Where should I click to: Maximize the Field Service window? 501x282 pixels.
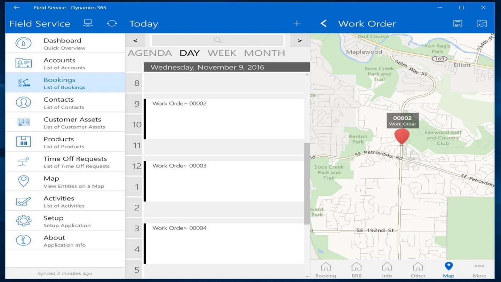(x=461, y=7)
